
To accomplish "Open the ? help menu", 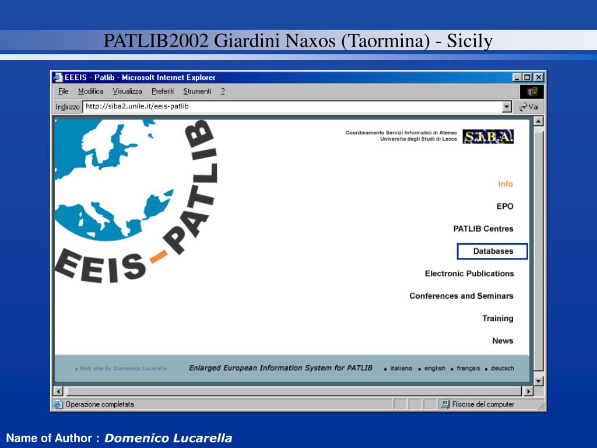I will point(223,92).
